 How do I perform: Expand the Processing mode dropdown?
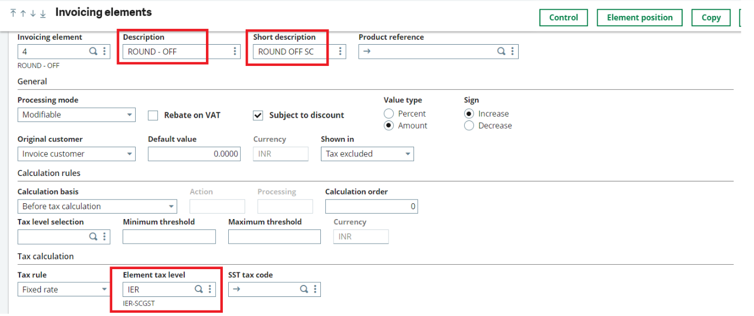[x=130, y=115]
